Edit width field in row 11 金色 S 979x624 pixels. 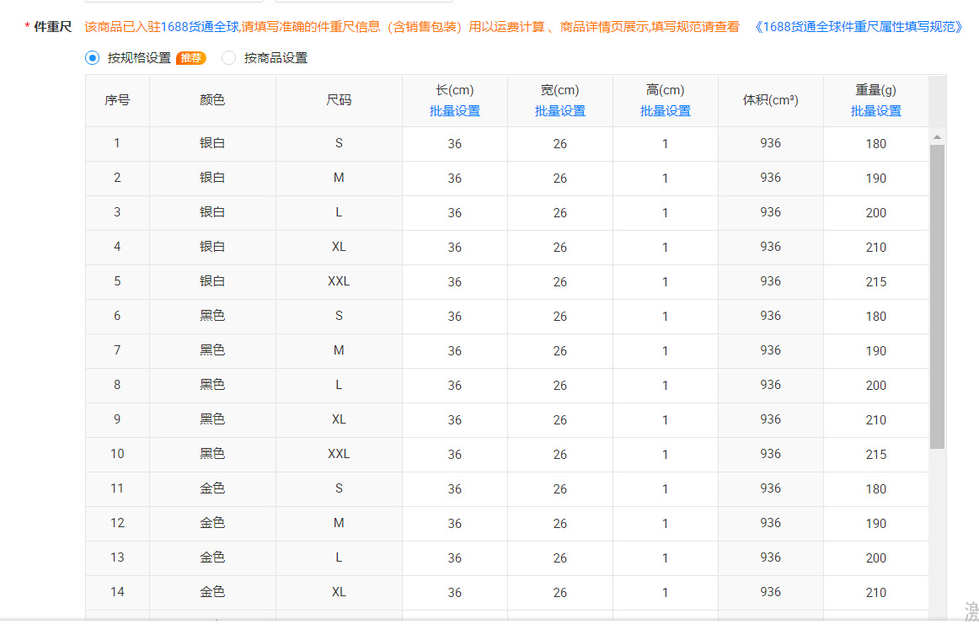click(560, 489)
